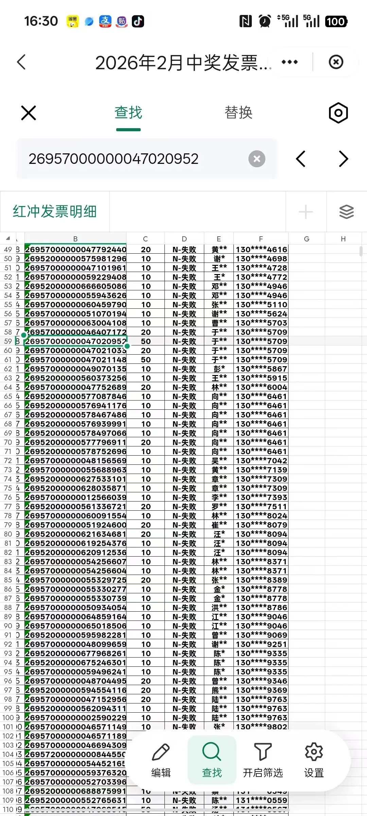367x816 pixels.
Task: Open the TikTok notification icon in status bar
Action: pyautogui.click(x=138, y=21)
